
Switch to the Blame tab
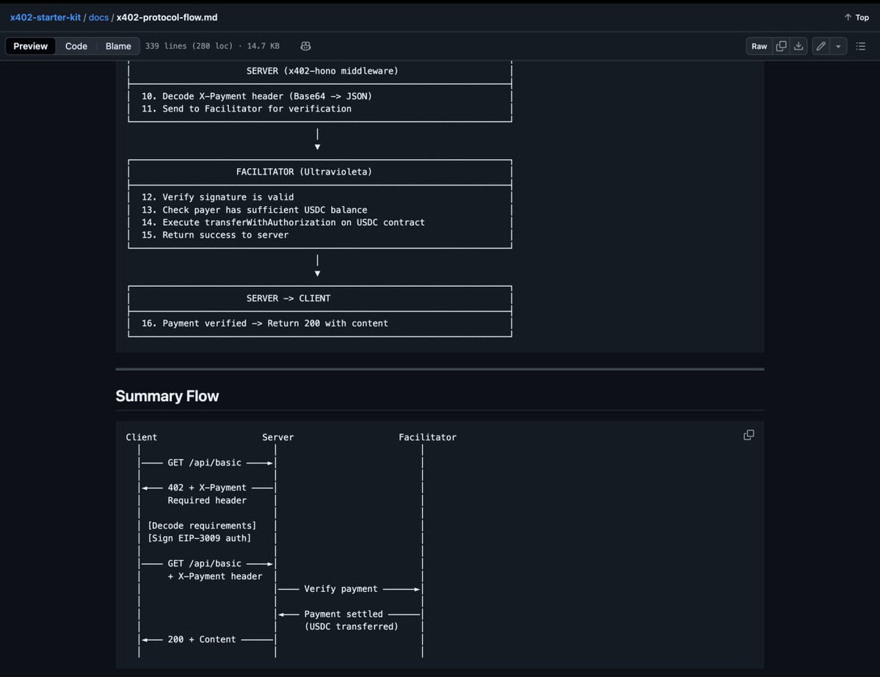click(118, 45)
